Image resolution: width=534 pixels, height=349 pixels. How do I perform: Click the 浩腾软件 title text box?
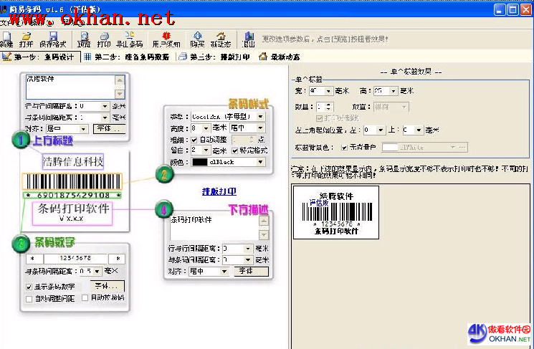(70, 87)
